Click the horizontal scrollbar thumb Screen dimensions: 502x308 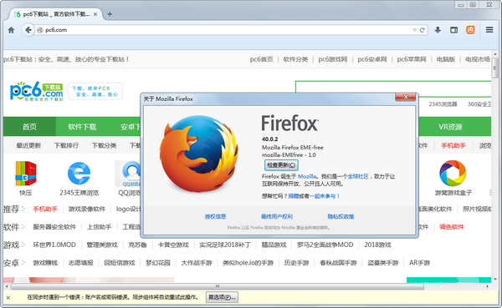tap(218, 286)
